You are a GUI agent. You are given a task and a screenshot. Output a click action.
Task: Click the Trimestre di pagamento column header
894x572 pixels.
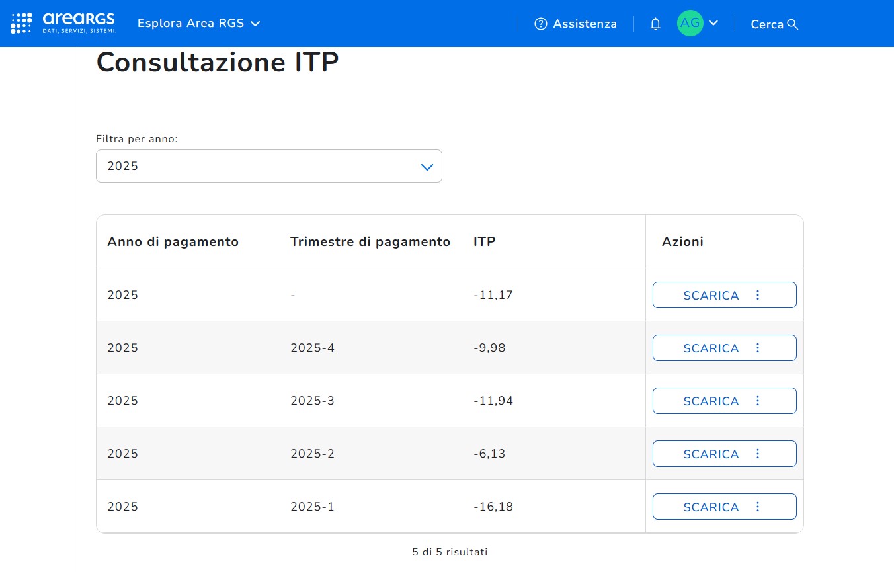pyautogui.click(x=370, y=241)
